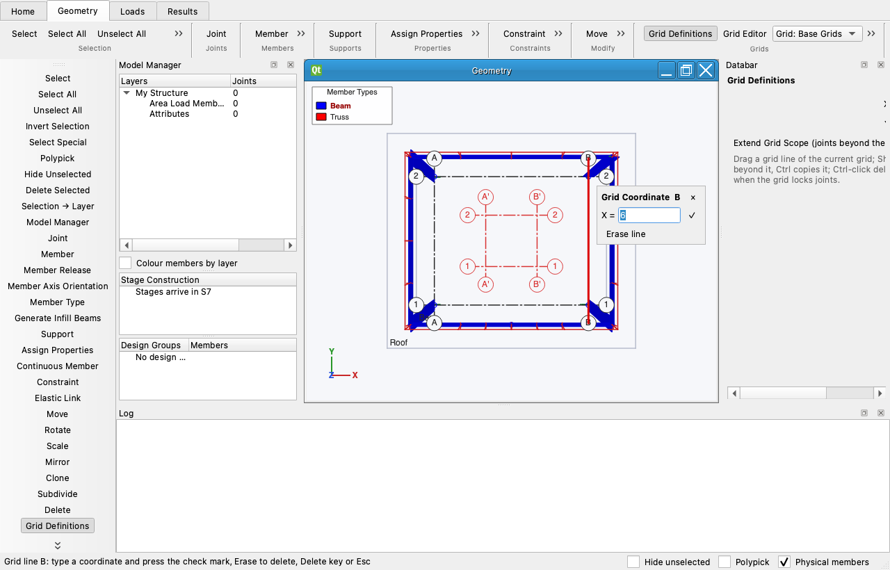Switch to the Home tab

point(23,11)
